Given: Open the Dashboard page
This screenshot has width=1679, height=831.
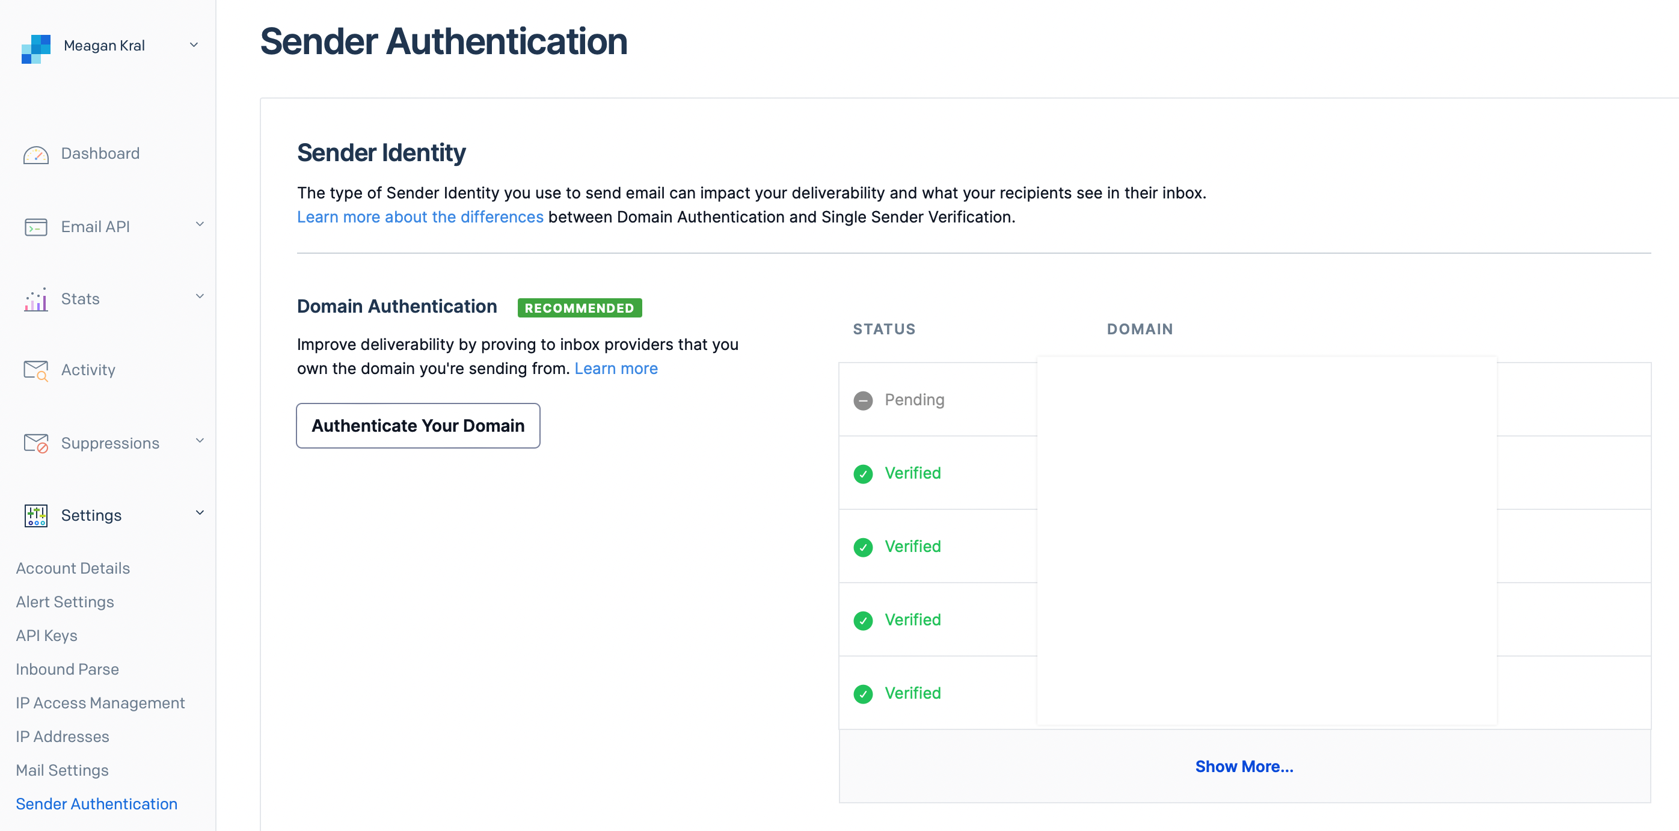Looking at the screenshot, I should point(100,153).
